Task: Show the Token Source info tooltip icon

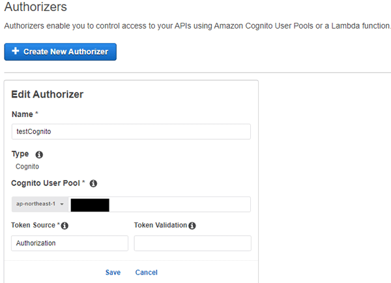Action: 65,226
